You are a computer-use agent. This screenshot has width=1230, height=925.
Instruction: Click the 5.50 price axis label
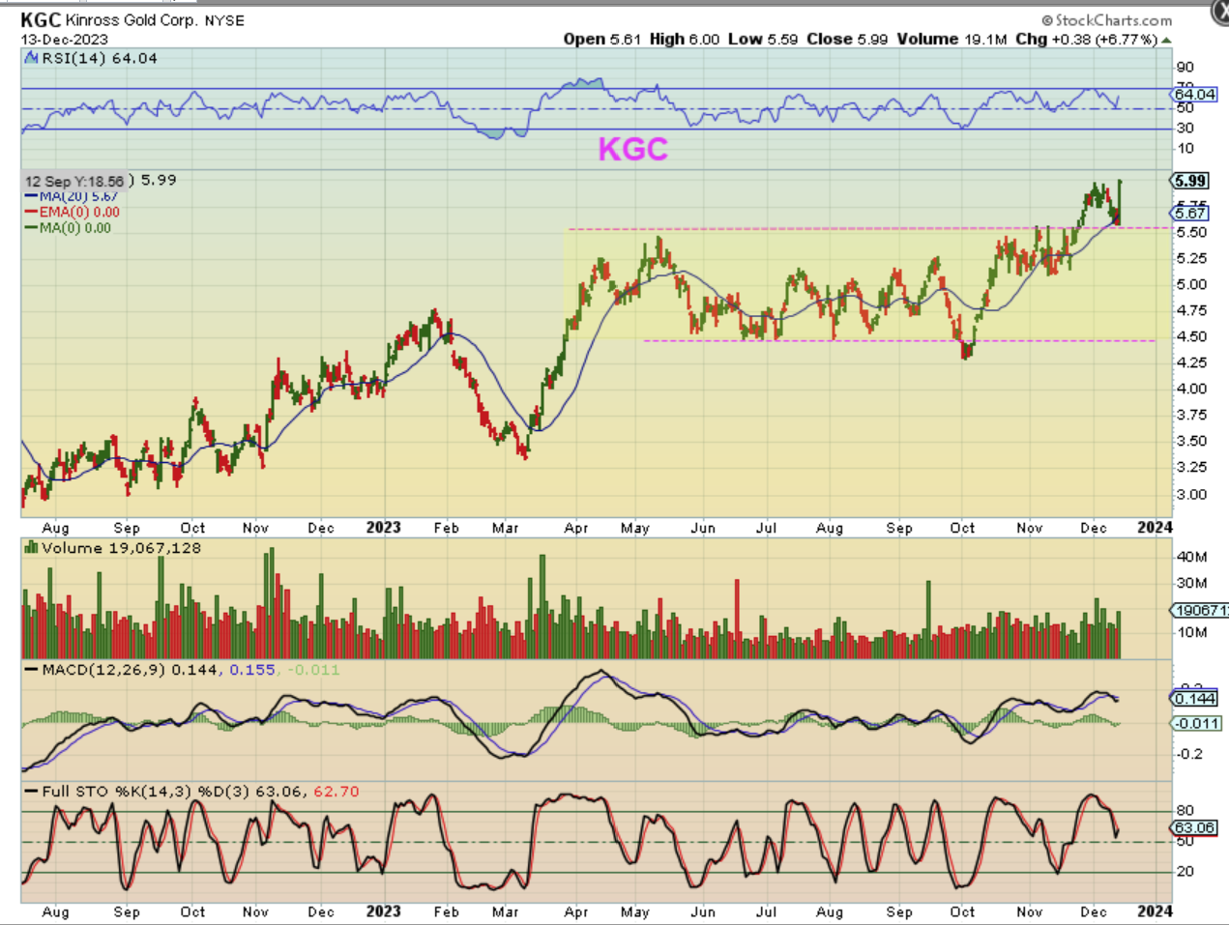coord(1191,233)
